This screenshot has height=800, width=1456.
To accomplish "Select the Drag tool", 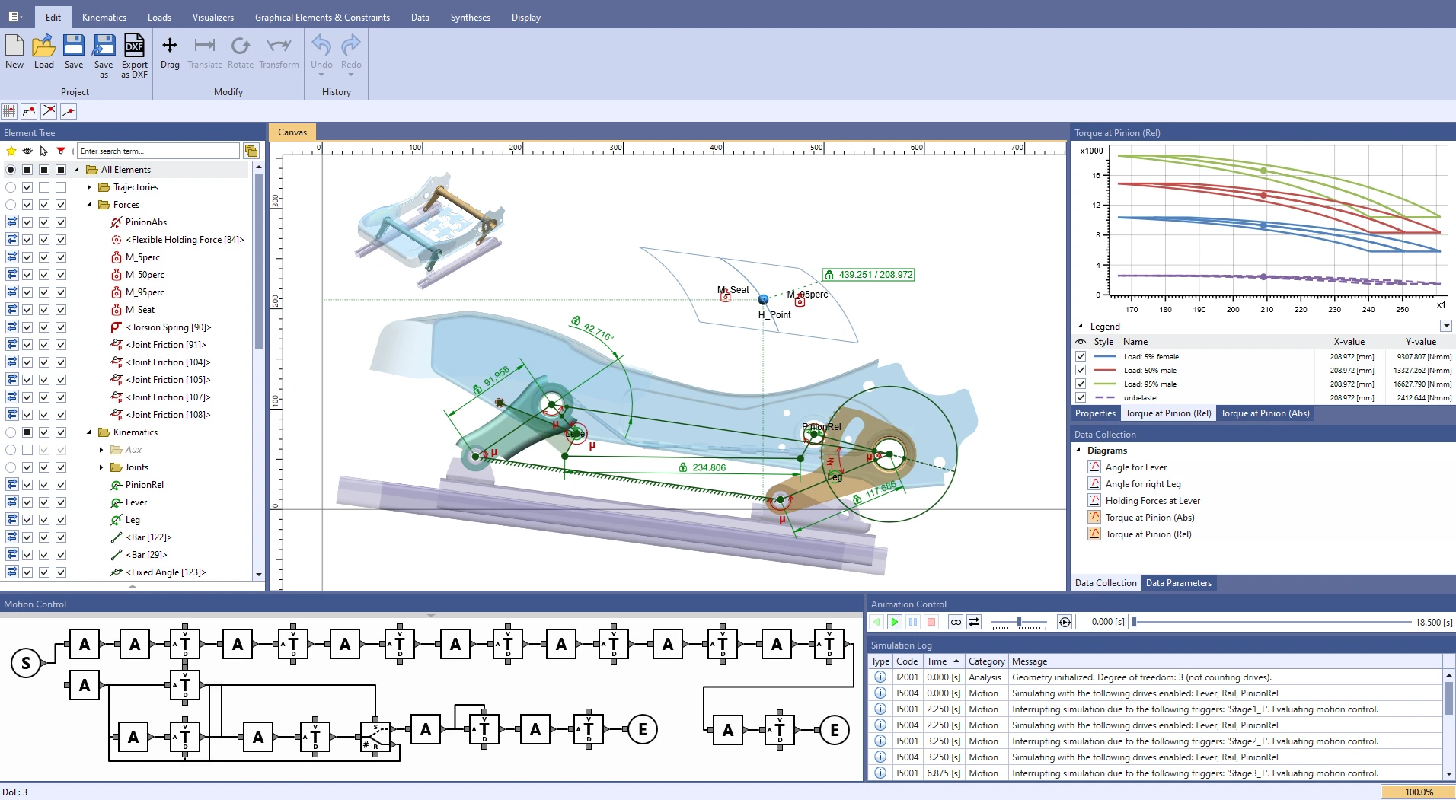I will pos(170,52).
